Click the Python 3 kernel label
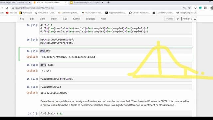The width and height of the screenshot is (213, 120). coord(187,19)
